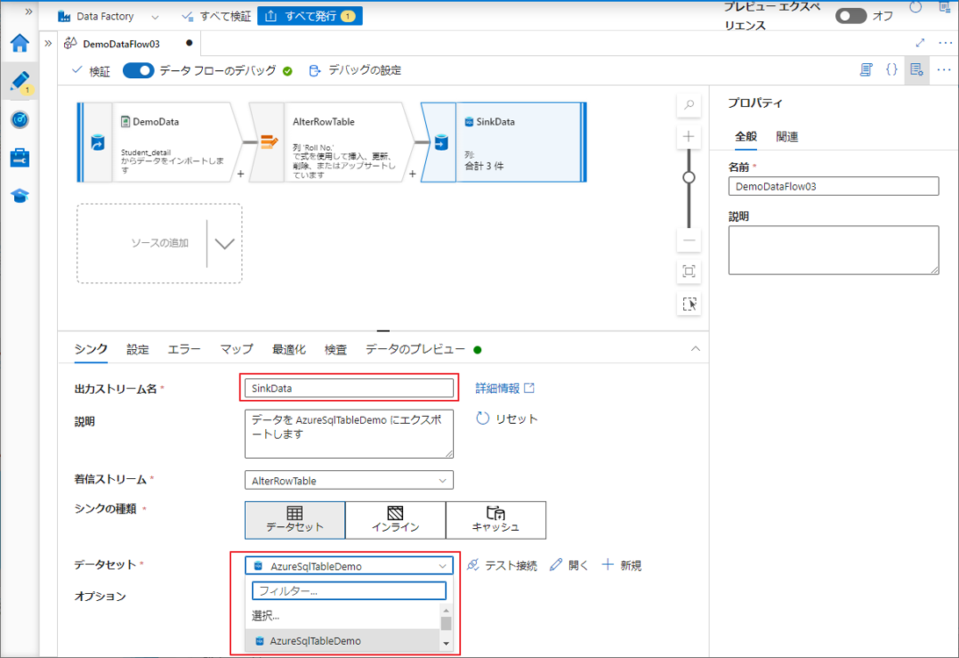Switch to the エラー tab
959x658 pixels.
pyautogui.click(x=184, y=349)
